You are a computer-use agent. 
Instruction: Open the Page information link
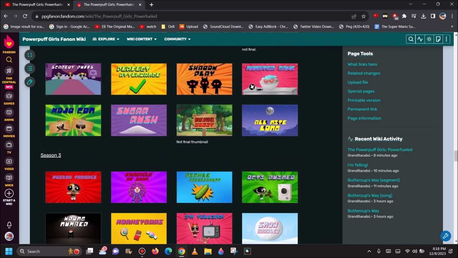pos(364,118)
